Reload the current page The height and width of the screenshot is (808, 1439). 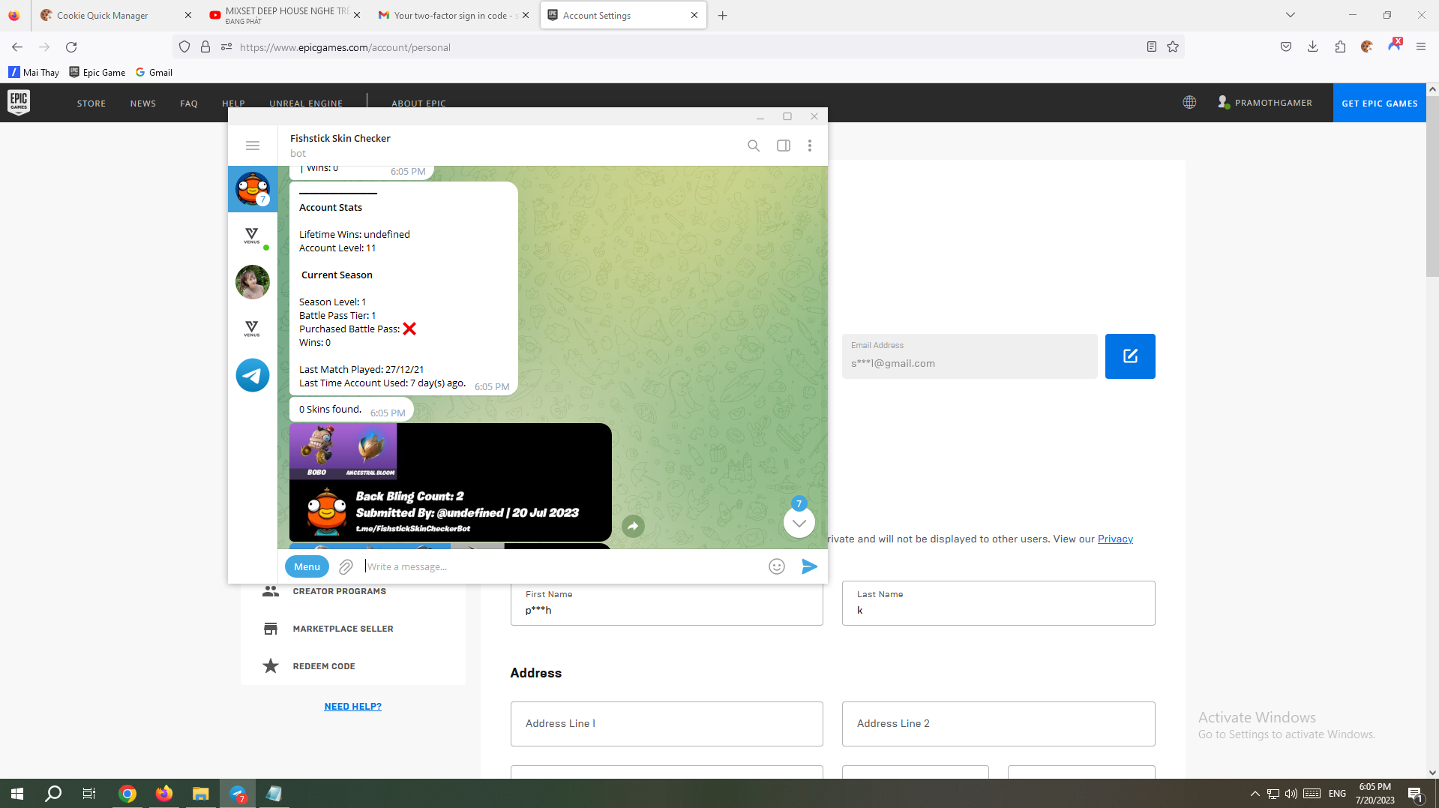coord(71,47)
